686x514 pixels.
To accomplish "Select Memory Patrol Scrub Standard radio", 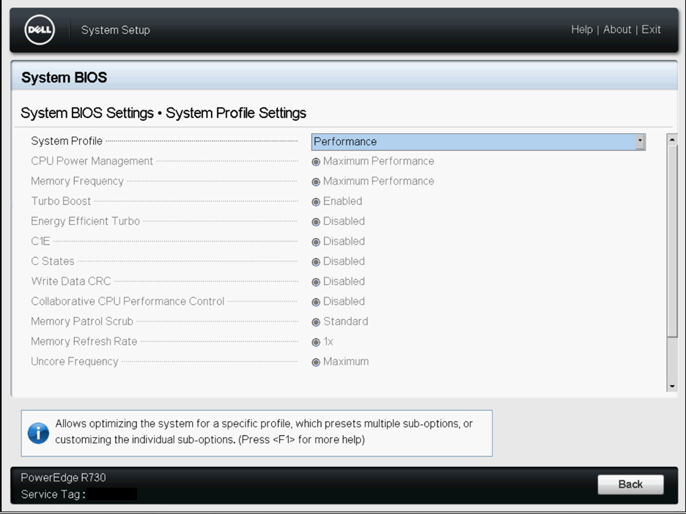I will pyautogui.click(x=316, y=322).
